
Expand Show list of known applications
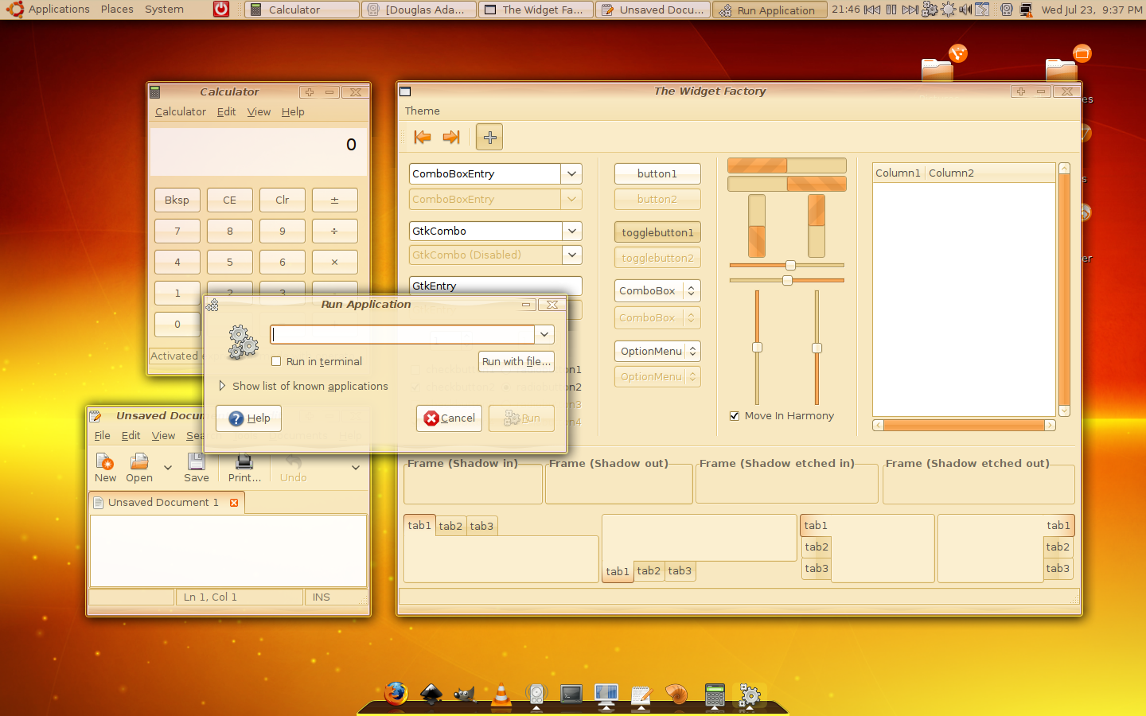(x=223, y=386)
